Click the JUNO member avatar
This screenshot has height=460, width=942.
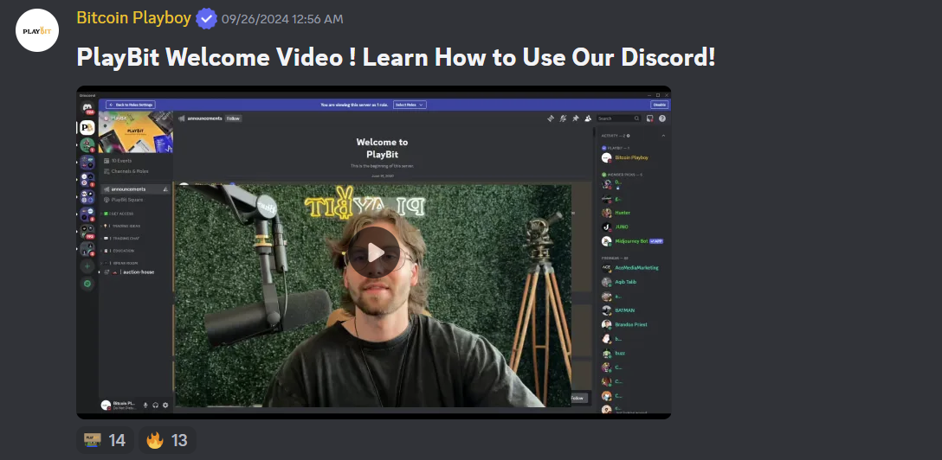point(607,227)
